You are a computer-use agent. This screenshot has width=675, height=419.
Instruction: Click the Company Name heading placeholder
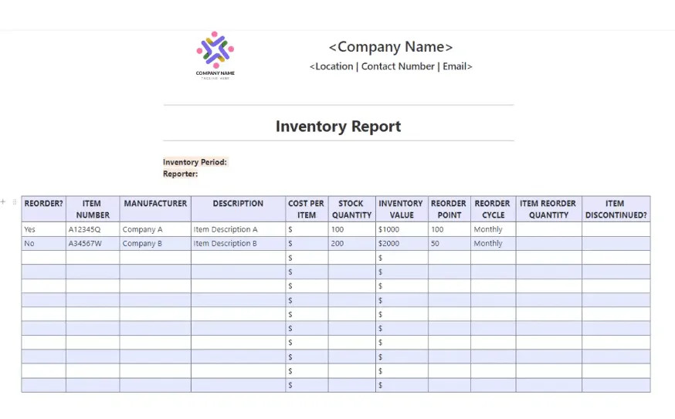[391, 46]
